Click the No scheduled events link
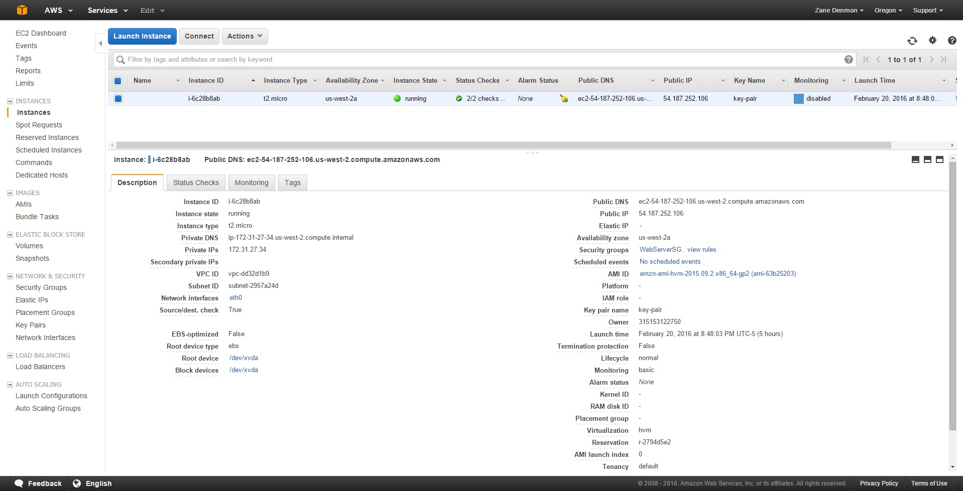The width and height of the screenshot is (963, 491). click(x=670, y=261)
